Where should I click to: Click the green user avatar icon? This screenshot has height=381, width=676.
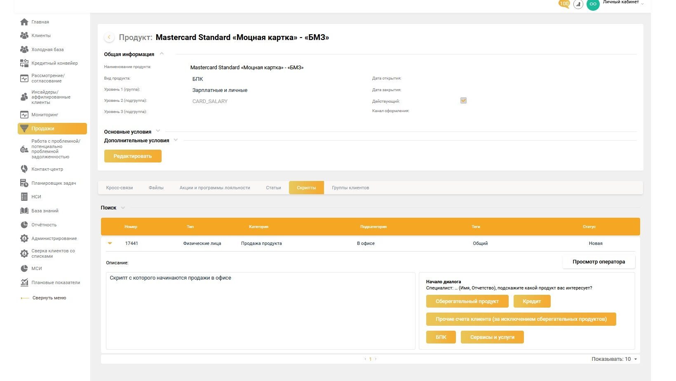click(593, 4)
